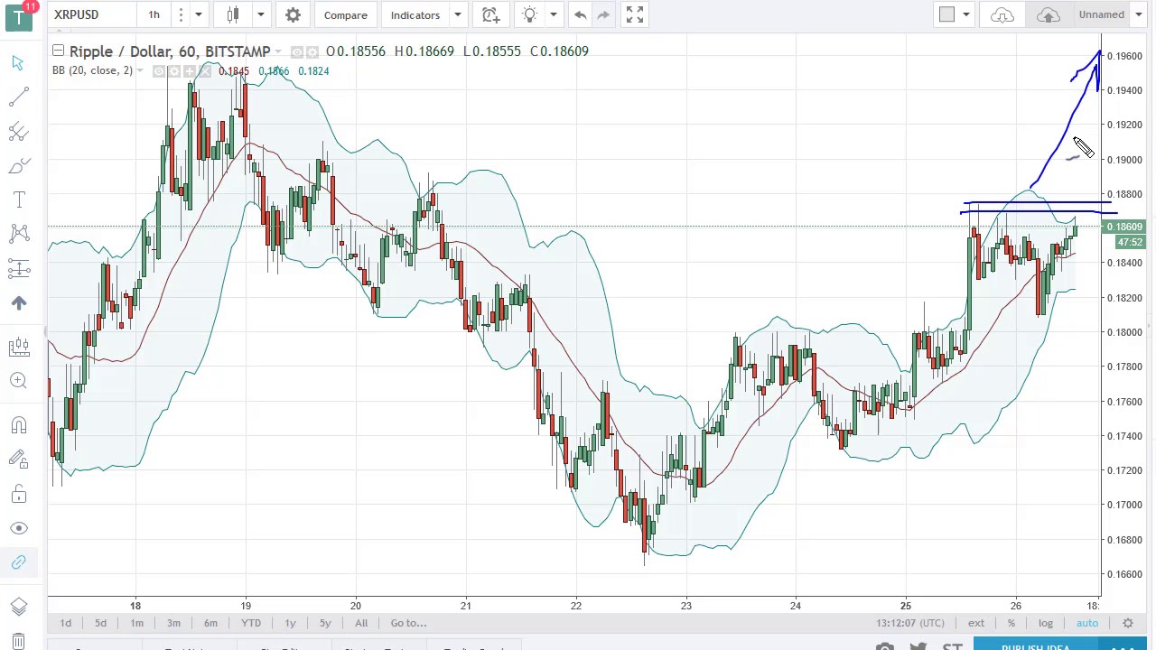
Task: Select the trend line drawing tool
Action: (18, 97)
